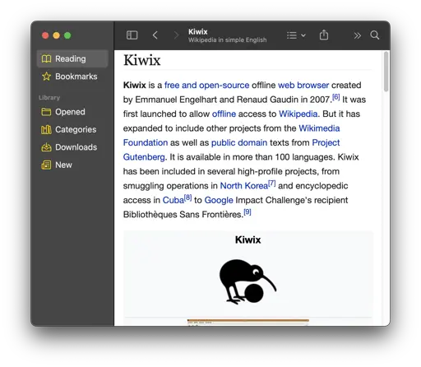Go forward with the right chevron
This screenshot has width=421, height=367.
click(x=176, y=35)
